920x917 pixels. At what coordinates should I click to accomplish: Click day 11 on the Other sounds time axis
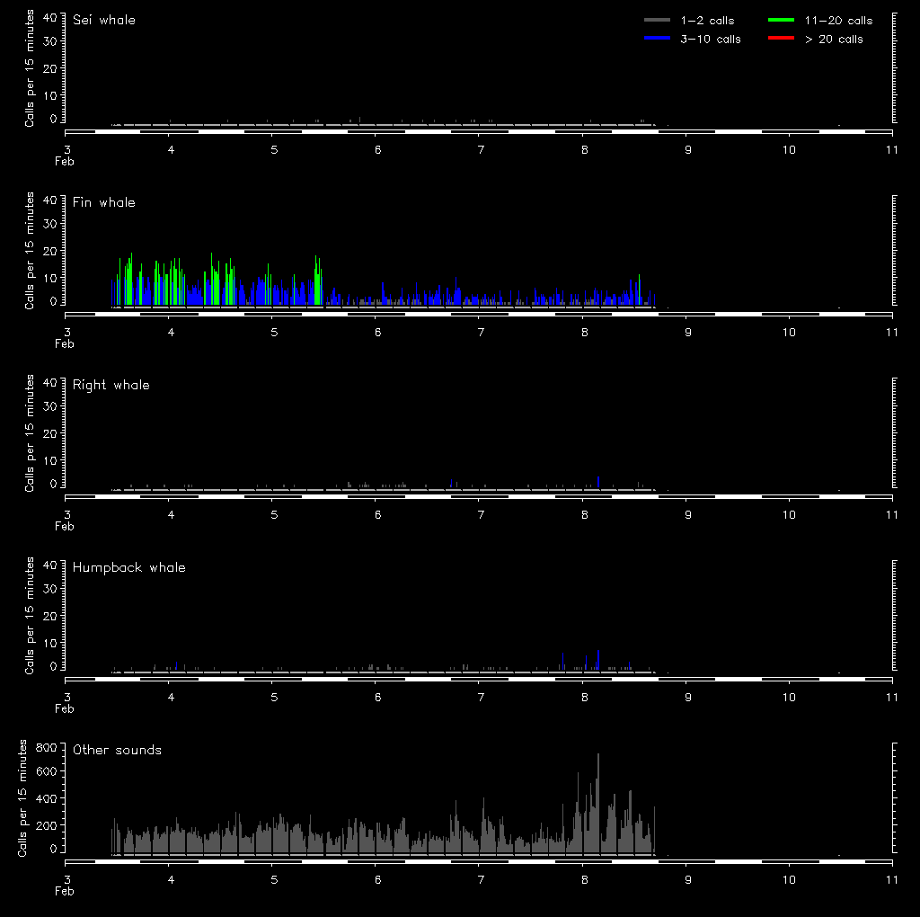(x=891, y=879)
